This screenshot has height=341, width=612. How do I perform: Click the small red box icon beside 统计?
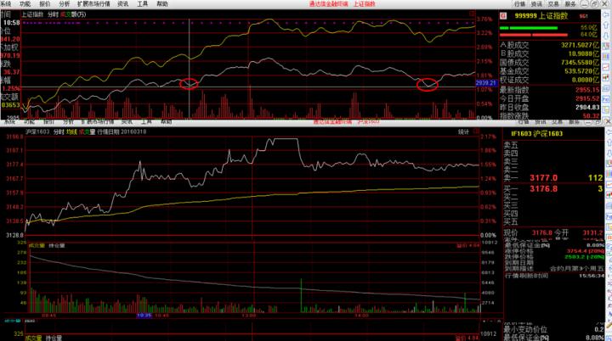[x=476, y=131]
